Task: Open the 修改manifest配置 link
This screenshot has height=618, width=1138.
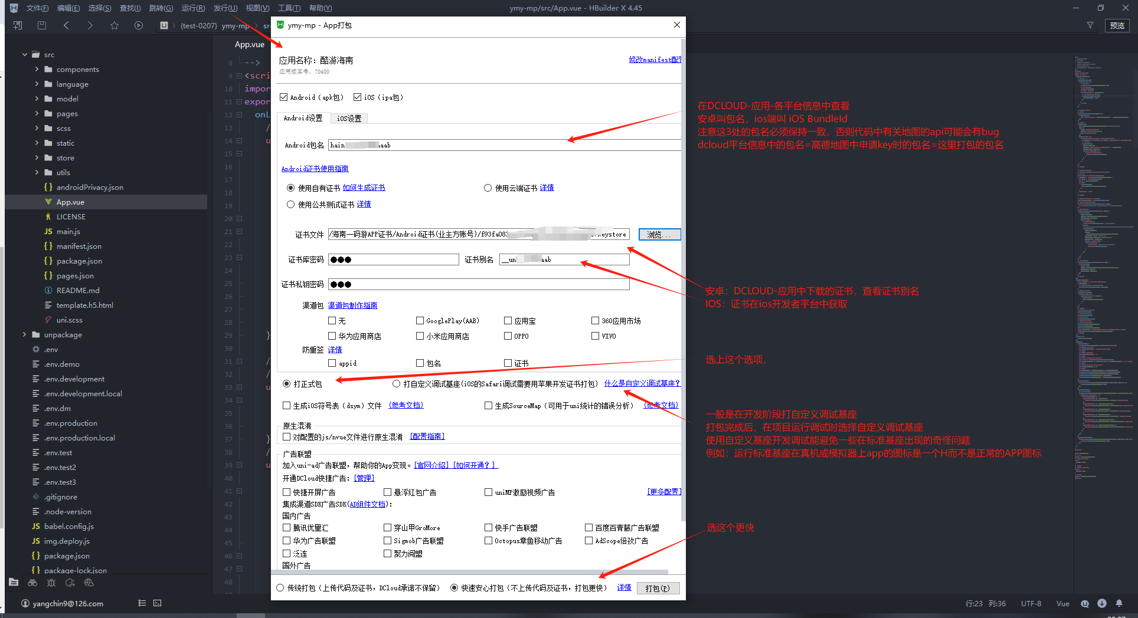Action: (655, 60)
